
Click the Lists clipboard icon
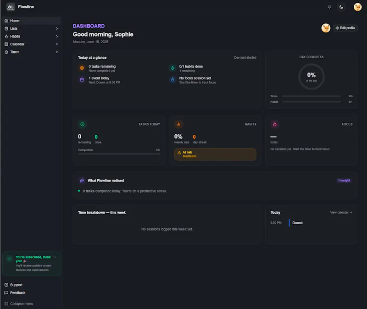6,28
